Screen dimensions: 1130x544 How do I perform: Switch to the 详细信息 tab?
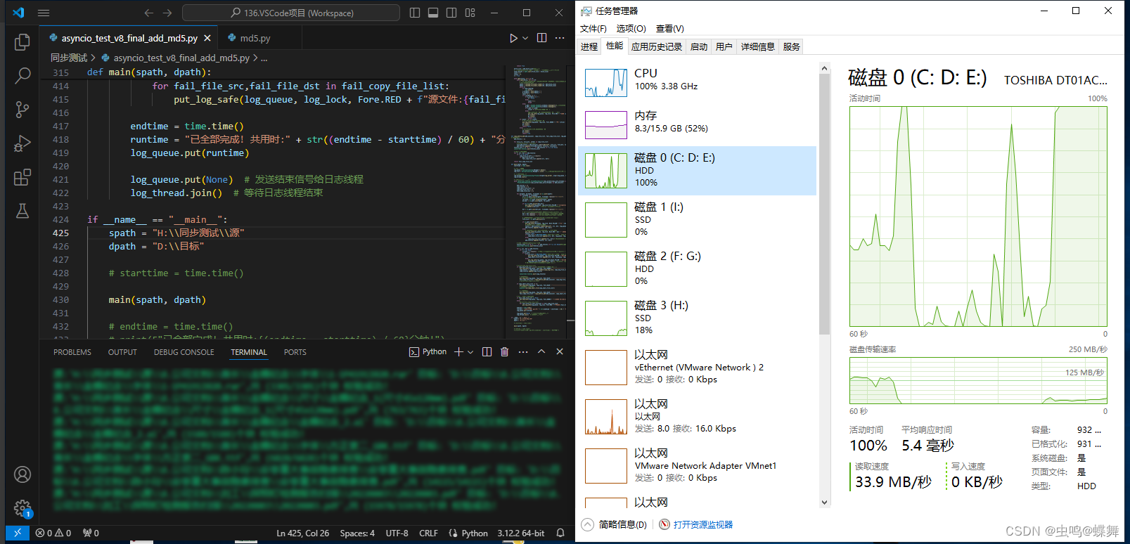coord(758,47)
